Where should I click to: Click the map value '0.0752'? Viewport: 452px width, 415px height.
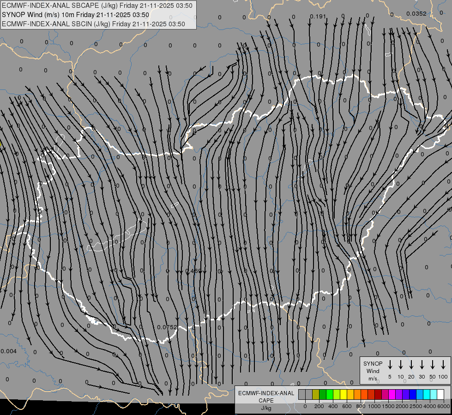point(167,327)
